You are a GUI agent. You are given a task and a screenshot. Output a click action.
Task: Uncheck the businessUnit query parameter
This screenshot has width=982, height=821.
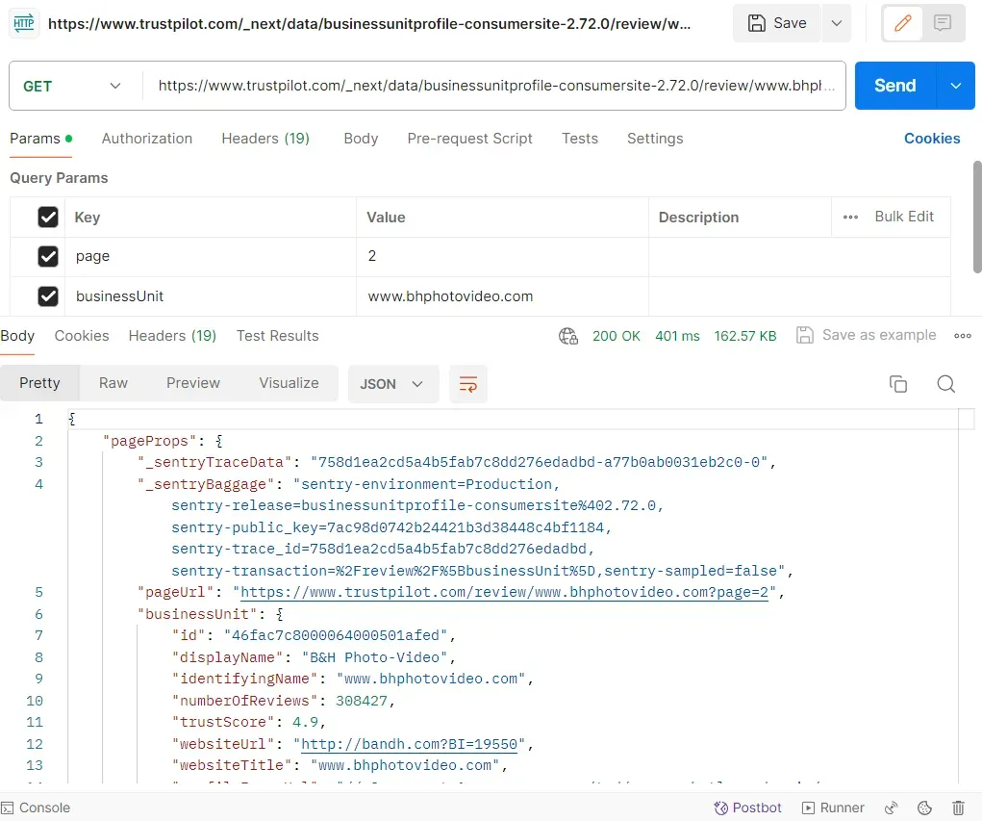click(x=49, y=295)
